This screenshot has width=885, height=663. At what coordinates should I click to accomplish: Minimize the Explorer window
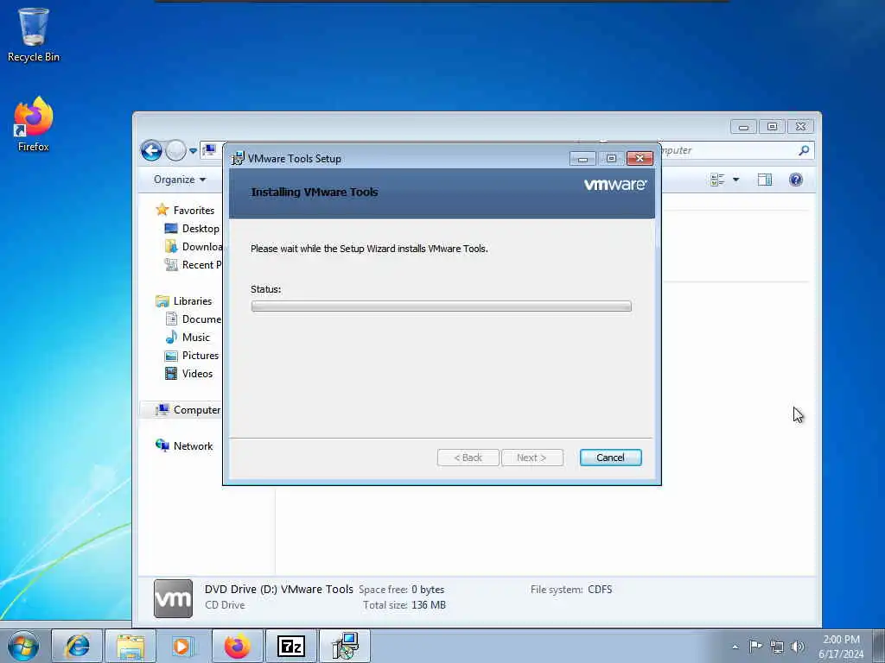click(743, 127)
